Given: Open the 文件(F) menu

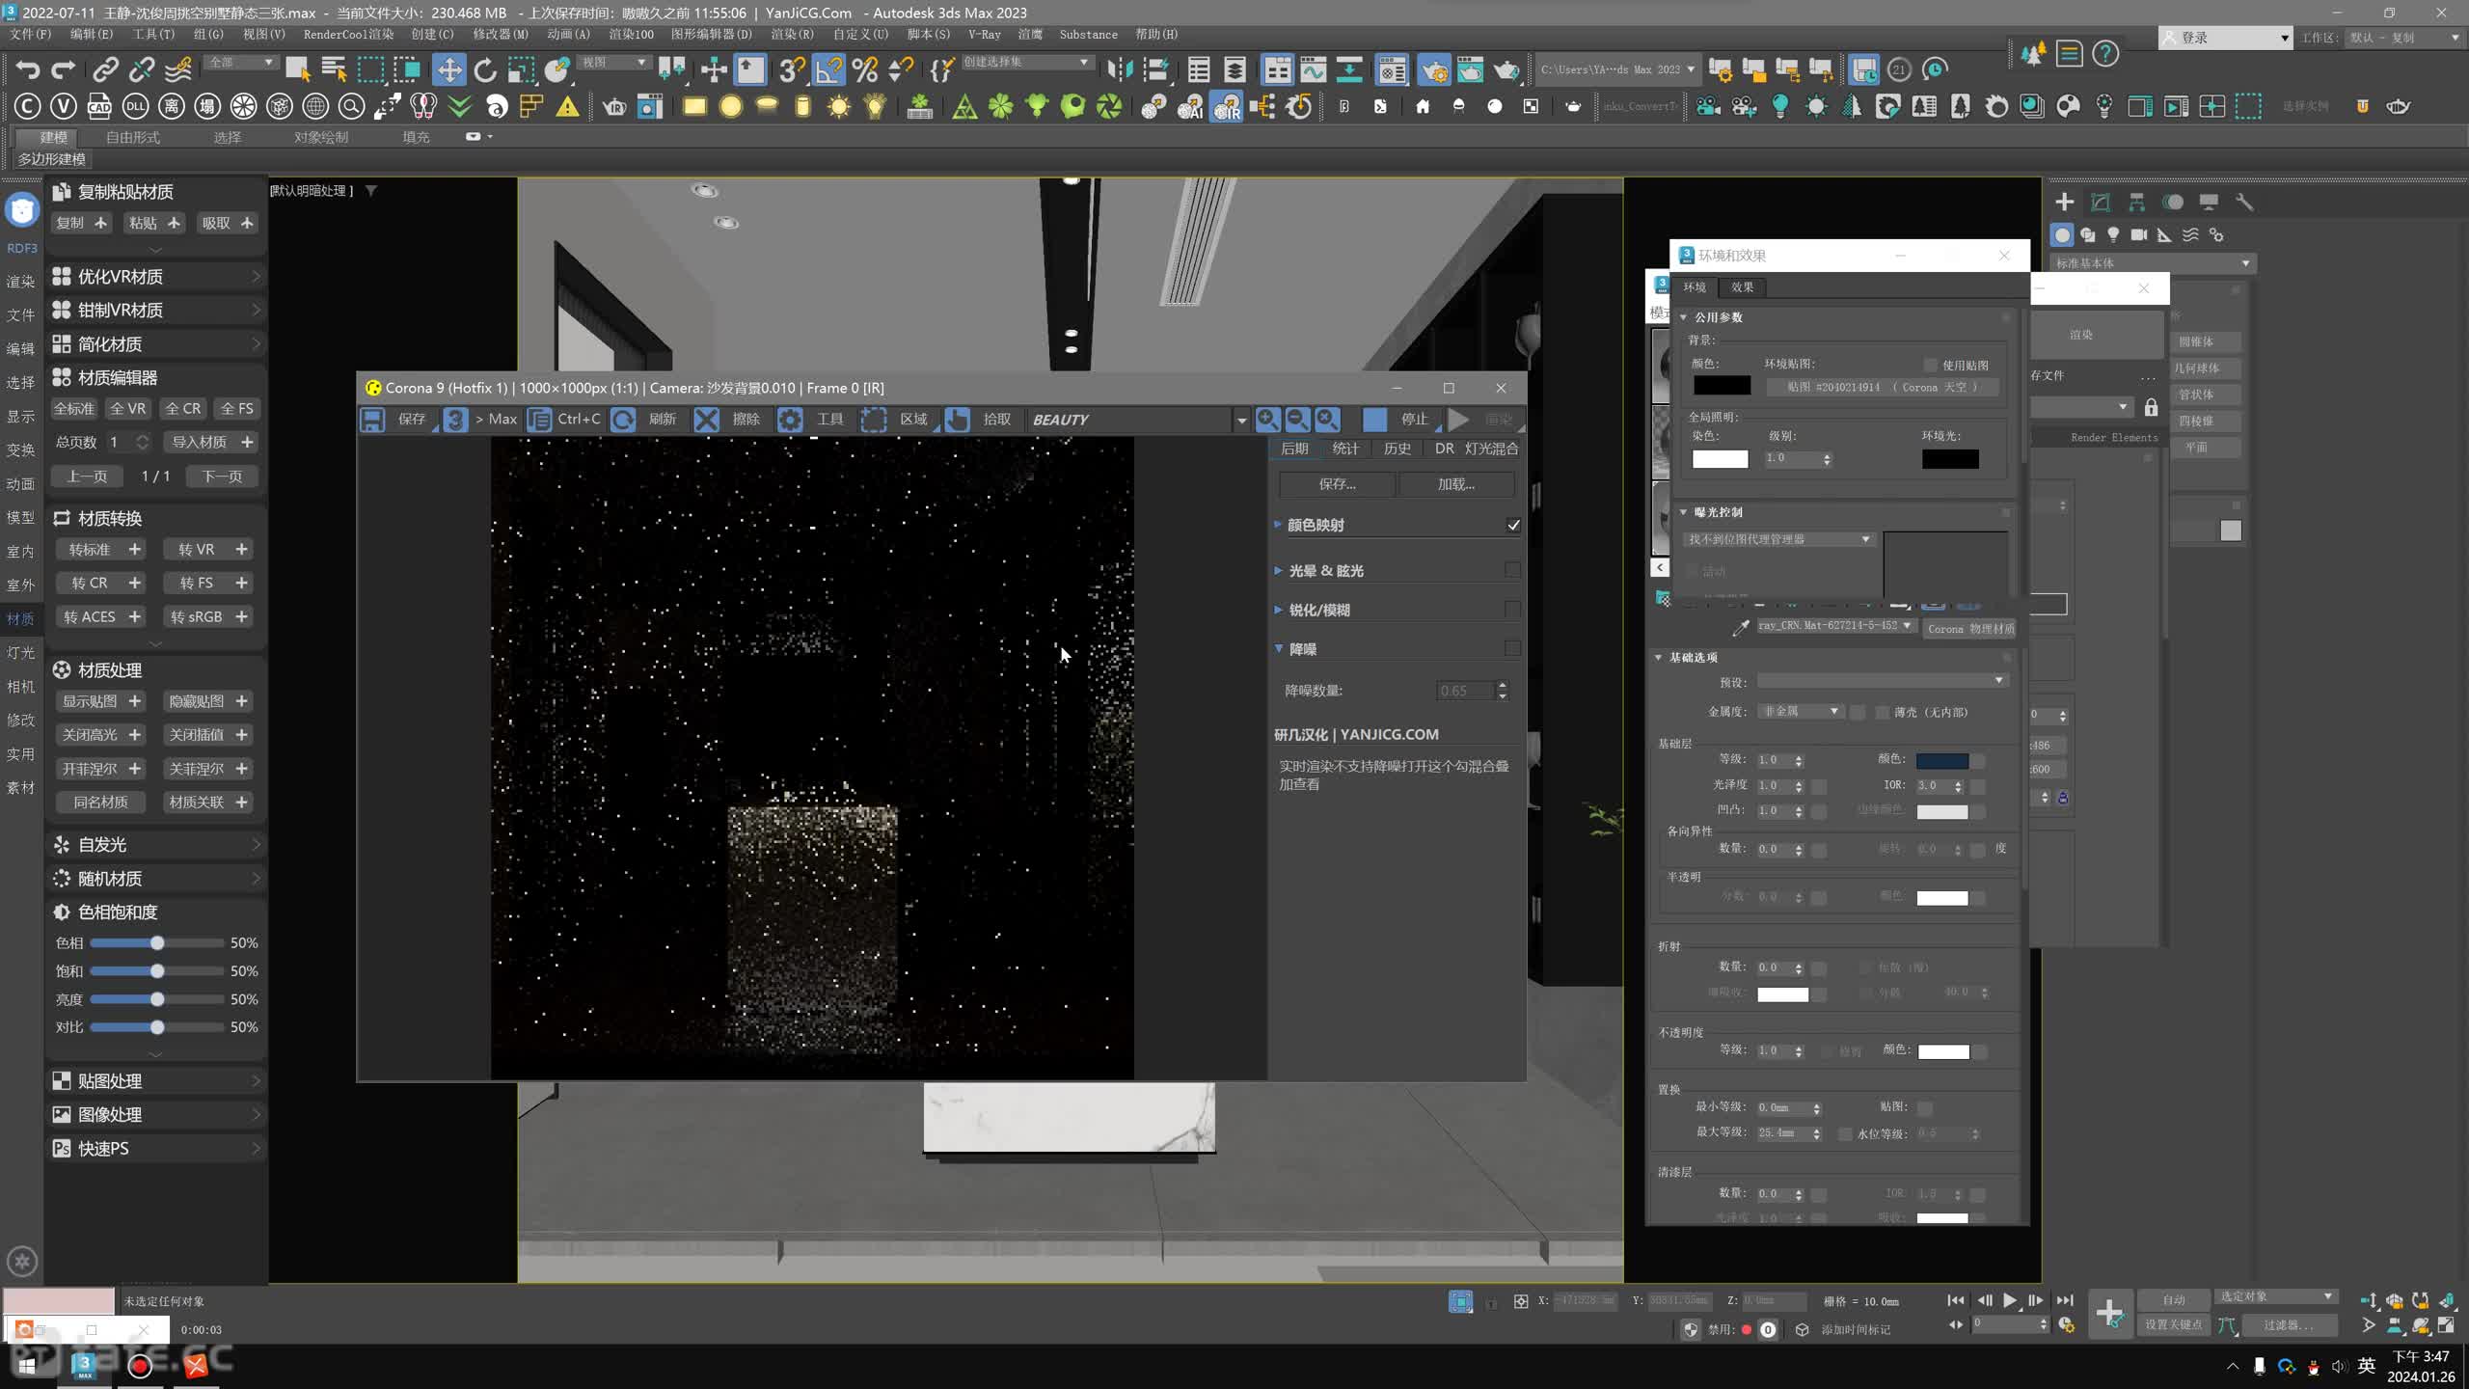Looking at the screenshot, I should coord(30,34).
